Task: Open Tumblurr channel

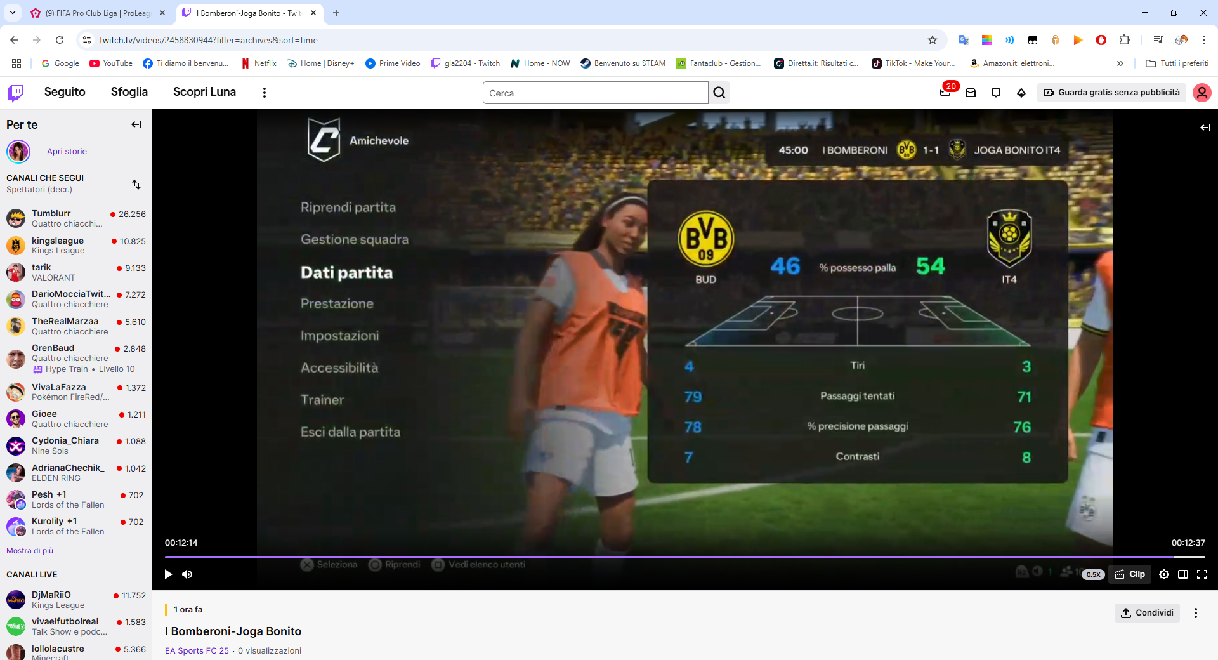Action: (76, 218)
